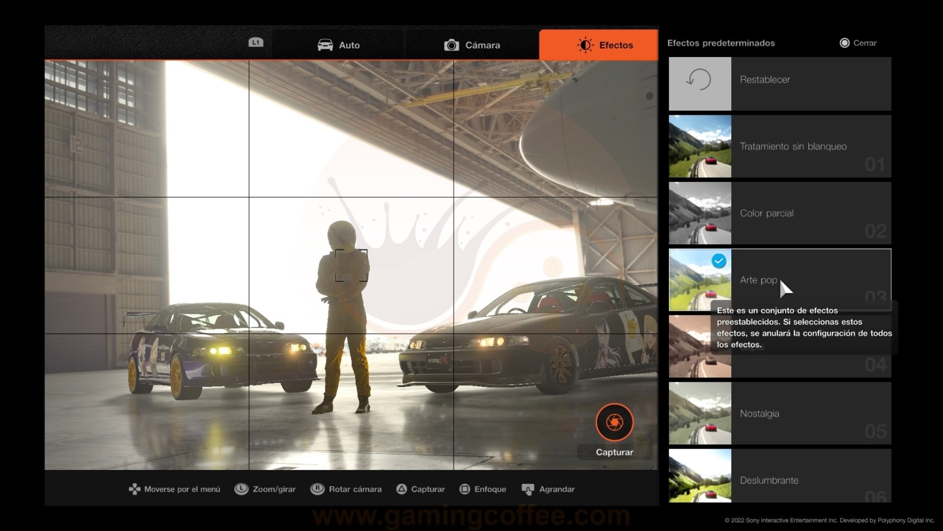The height and width of the screenshot is (531, 943).
Task: Select the Tratamiento sin blanqueo thumbnail
Action: tap(700, 146)
